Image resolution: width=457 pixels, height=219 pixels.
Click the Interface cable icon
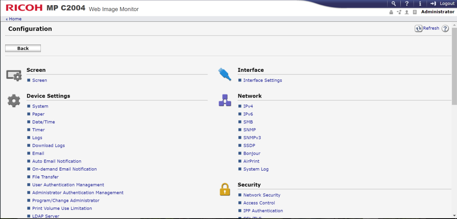click(225, 74)
